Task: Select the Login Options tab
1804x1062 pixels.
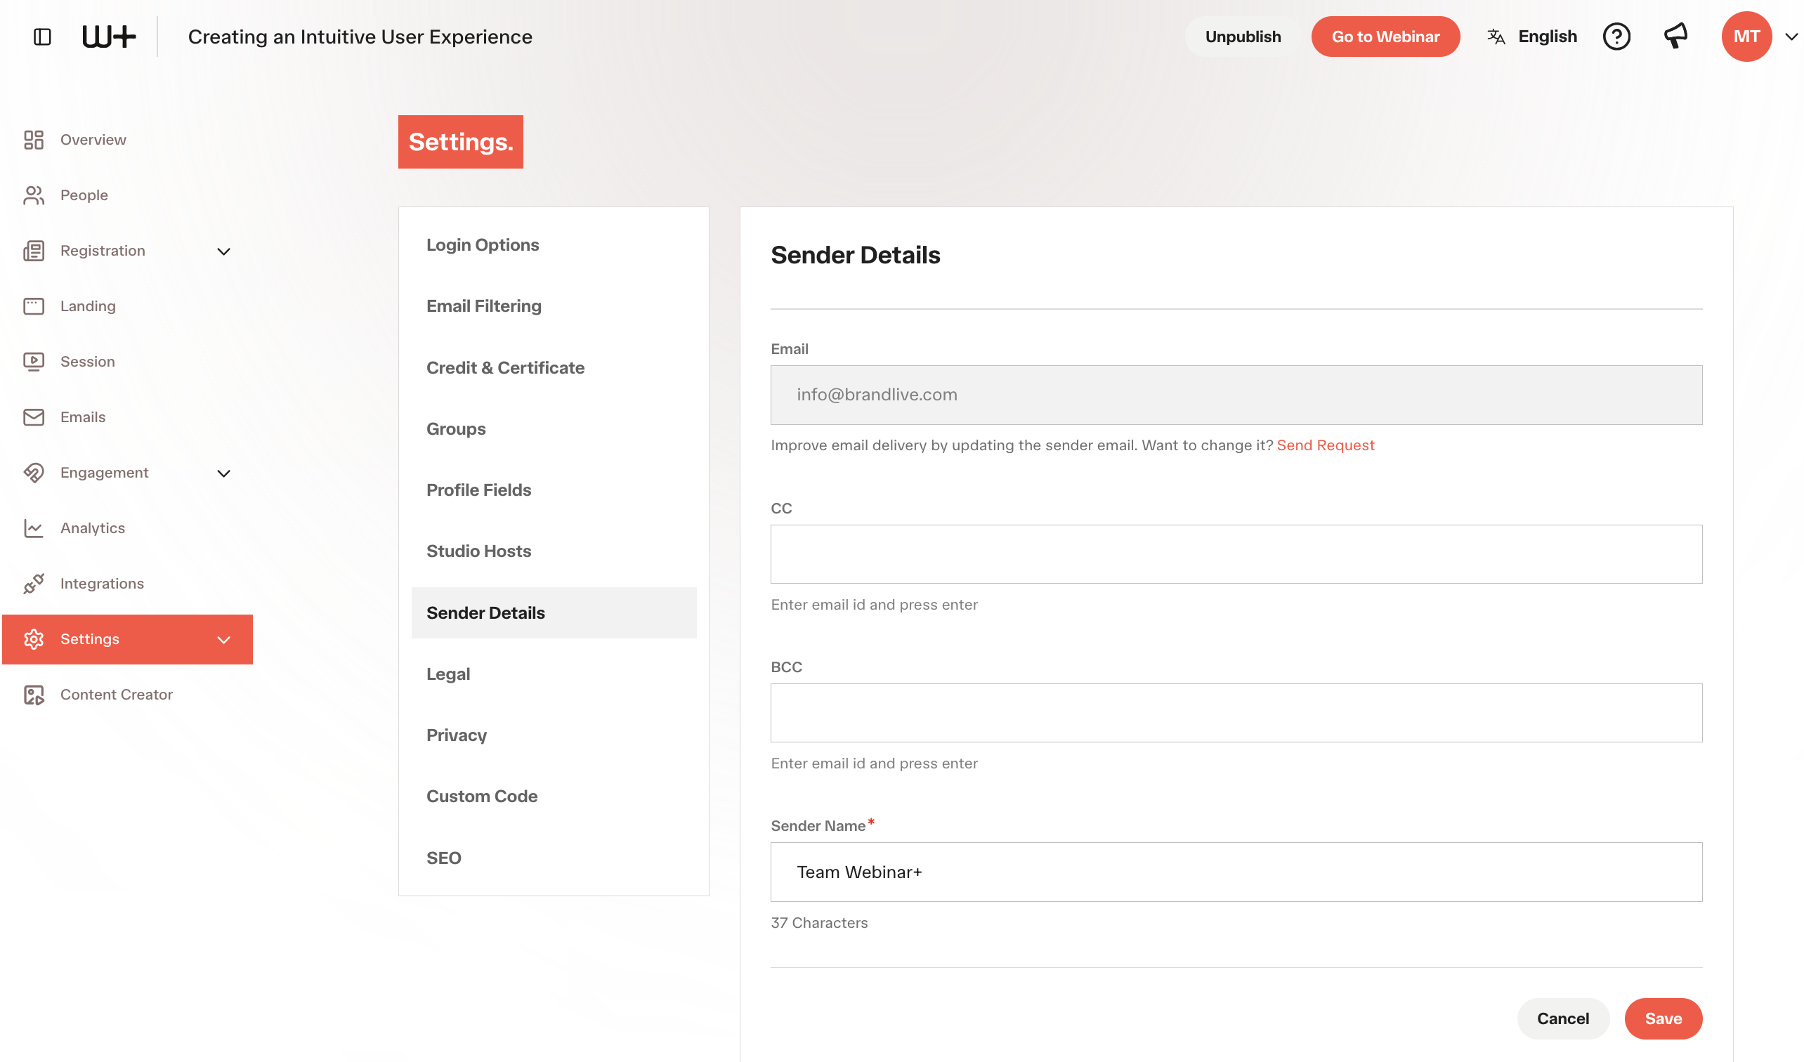Action: click(554, 244)
